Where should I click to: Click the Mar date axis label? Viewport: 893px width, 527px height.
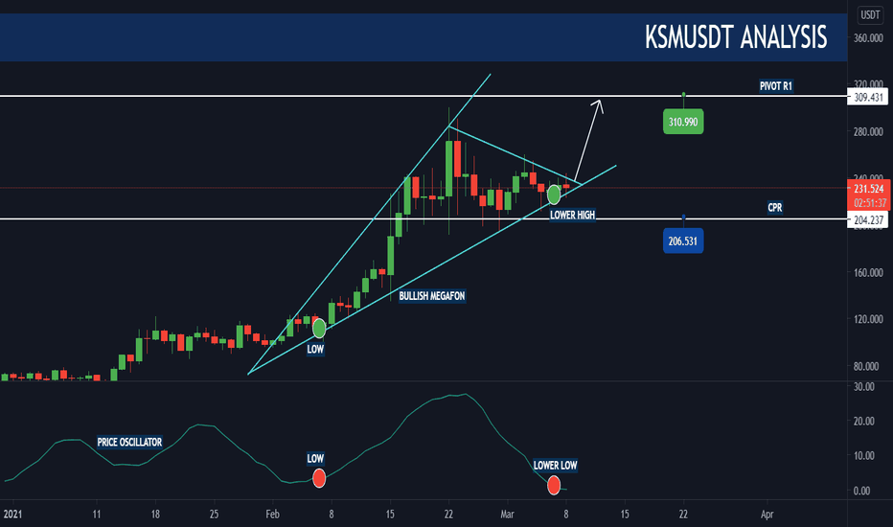tap(507, 515)
